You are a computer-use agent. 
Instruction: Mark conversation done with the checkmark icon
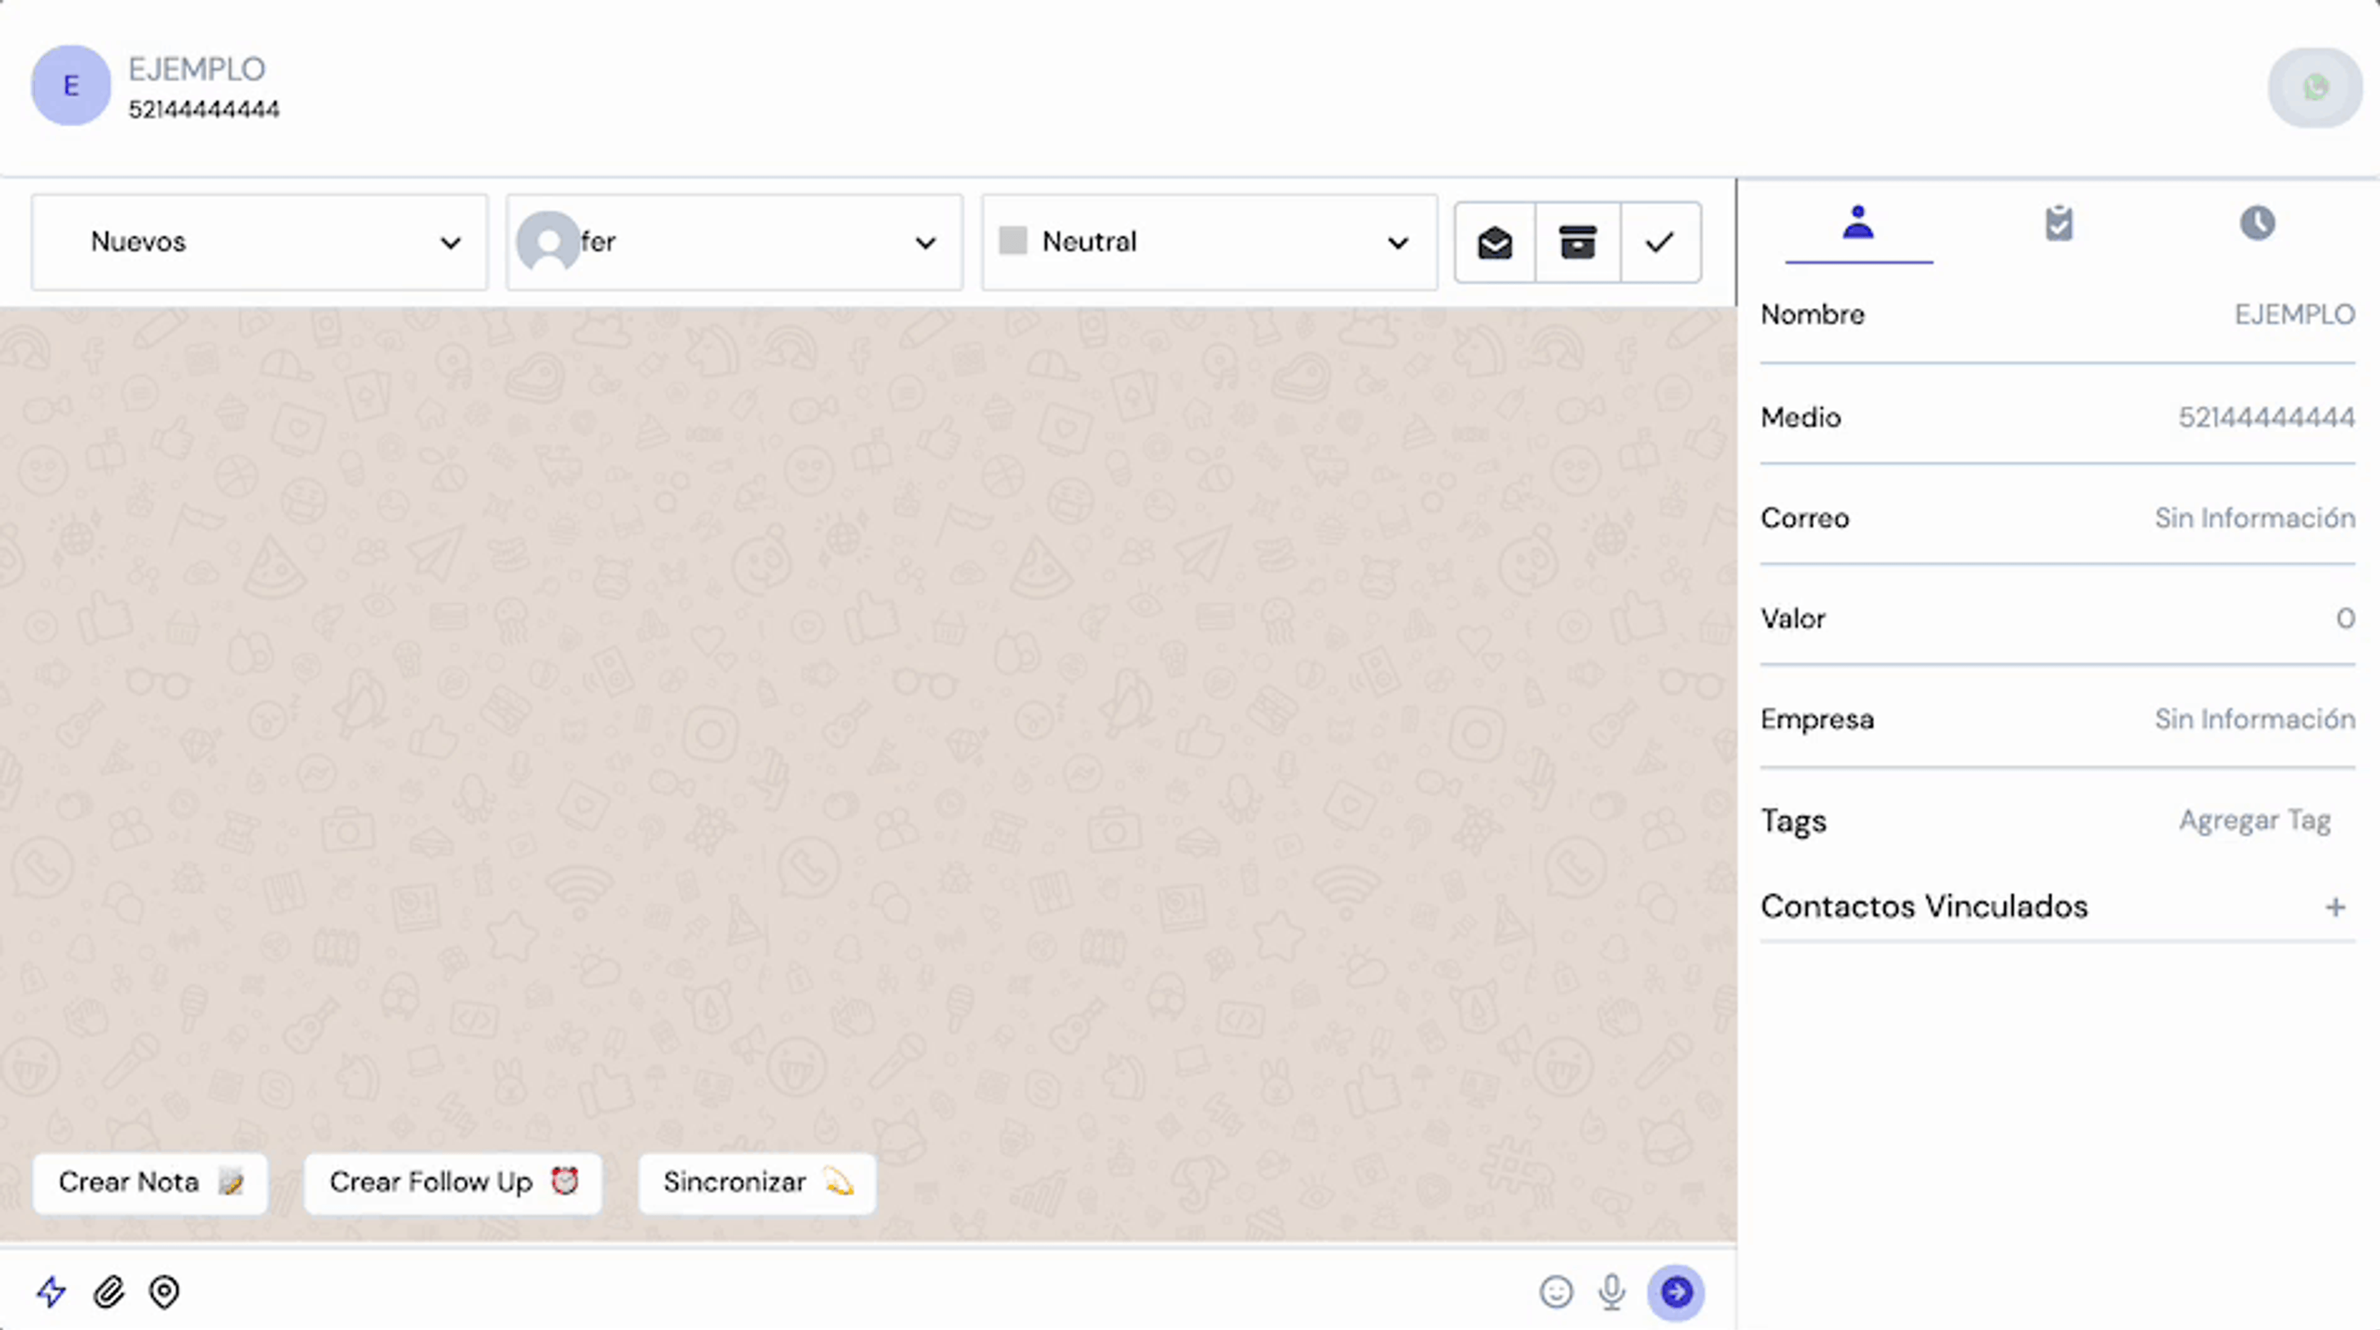(x=1659, y=243)
